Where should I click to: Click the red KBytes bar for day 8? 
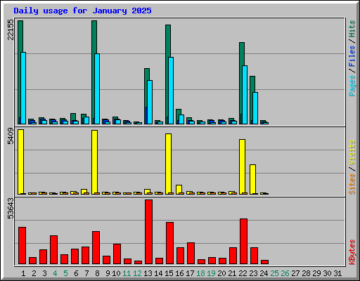click(x=96, y=247)
